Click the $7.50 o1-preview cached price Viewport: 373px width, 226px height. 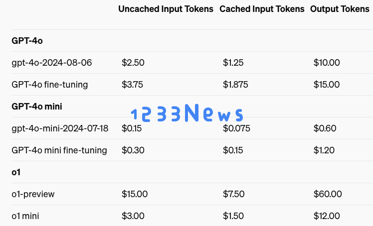tap(233, 194)
